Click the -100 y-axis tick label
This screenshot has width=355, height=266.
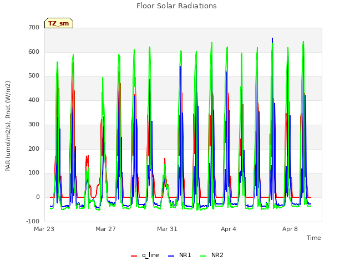pyautogui.click(x=33, y=221)
